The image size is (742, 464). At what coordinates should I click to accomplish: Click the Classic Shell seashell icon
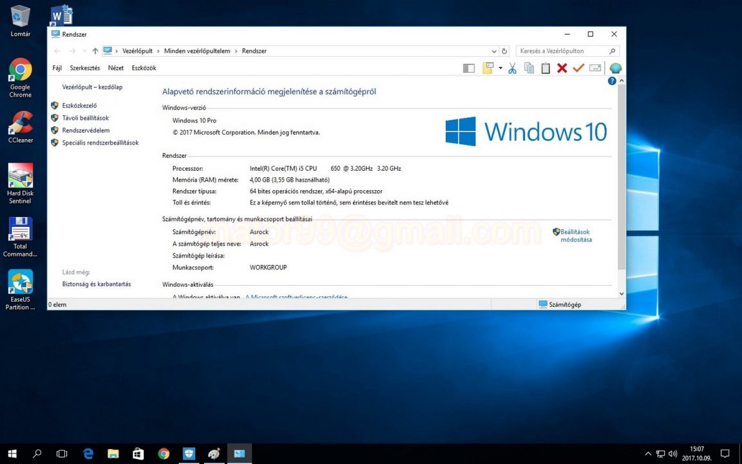[x=615, y=68]
